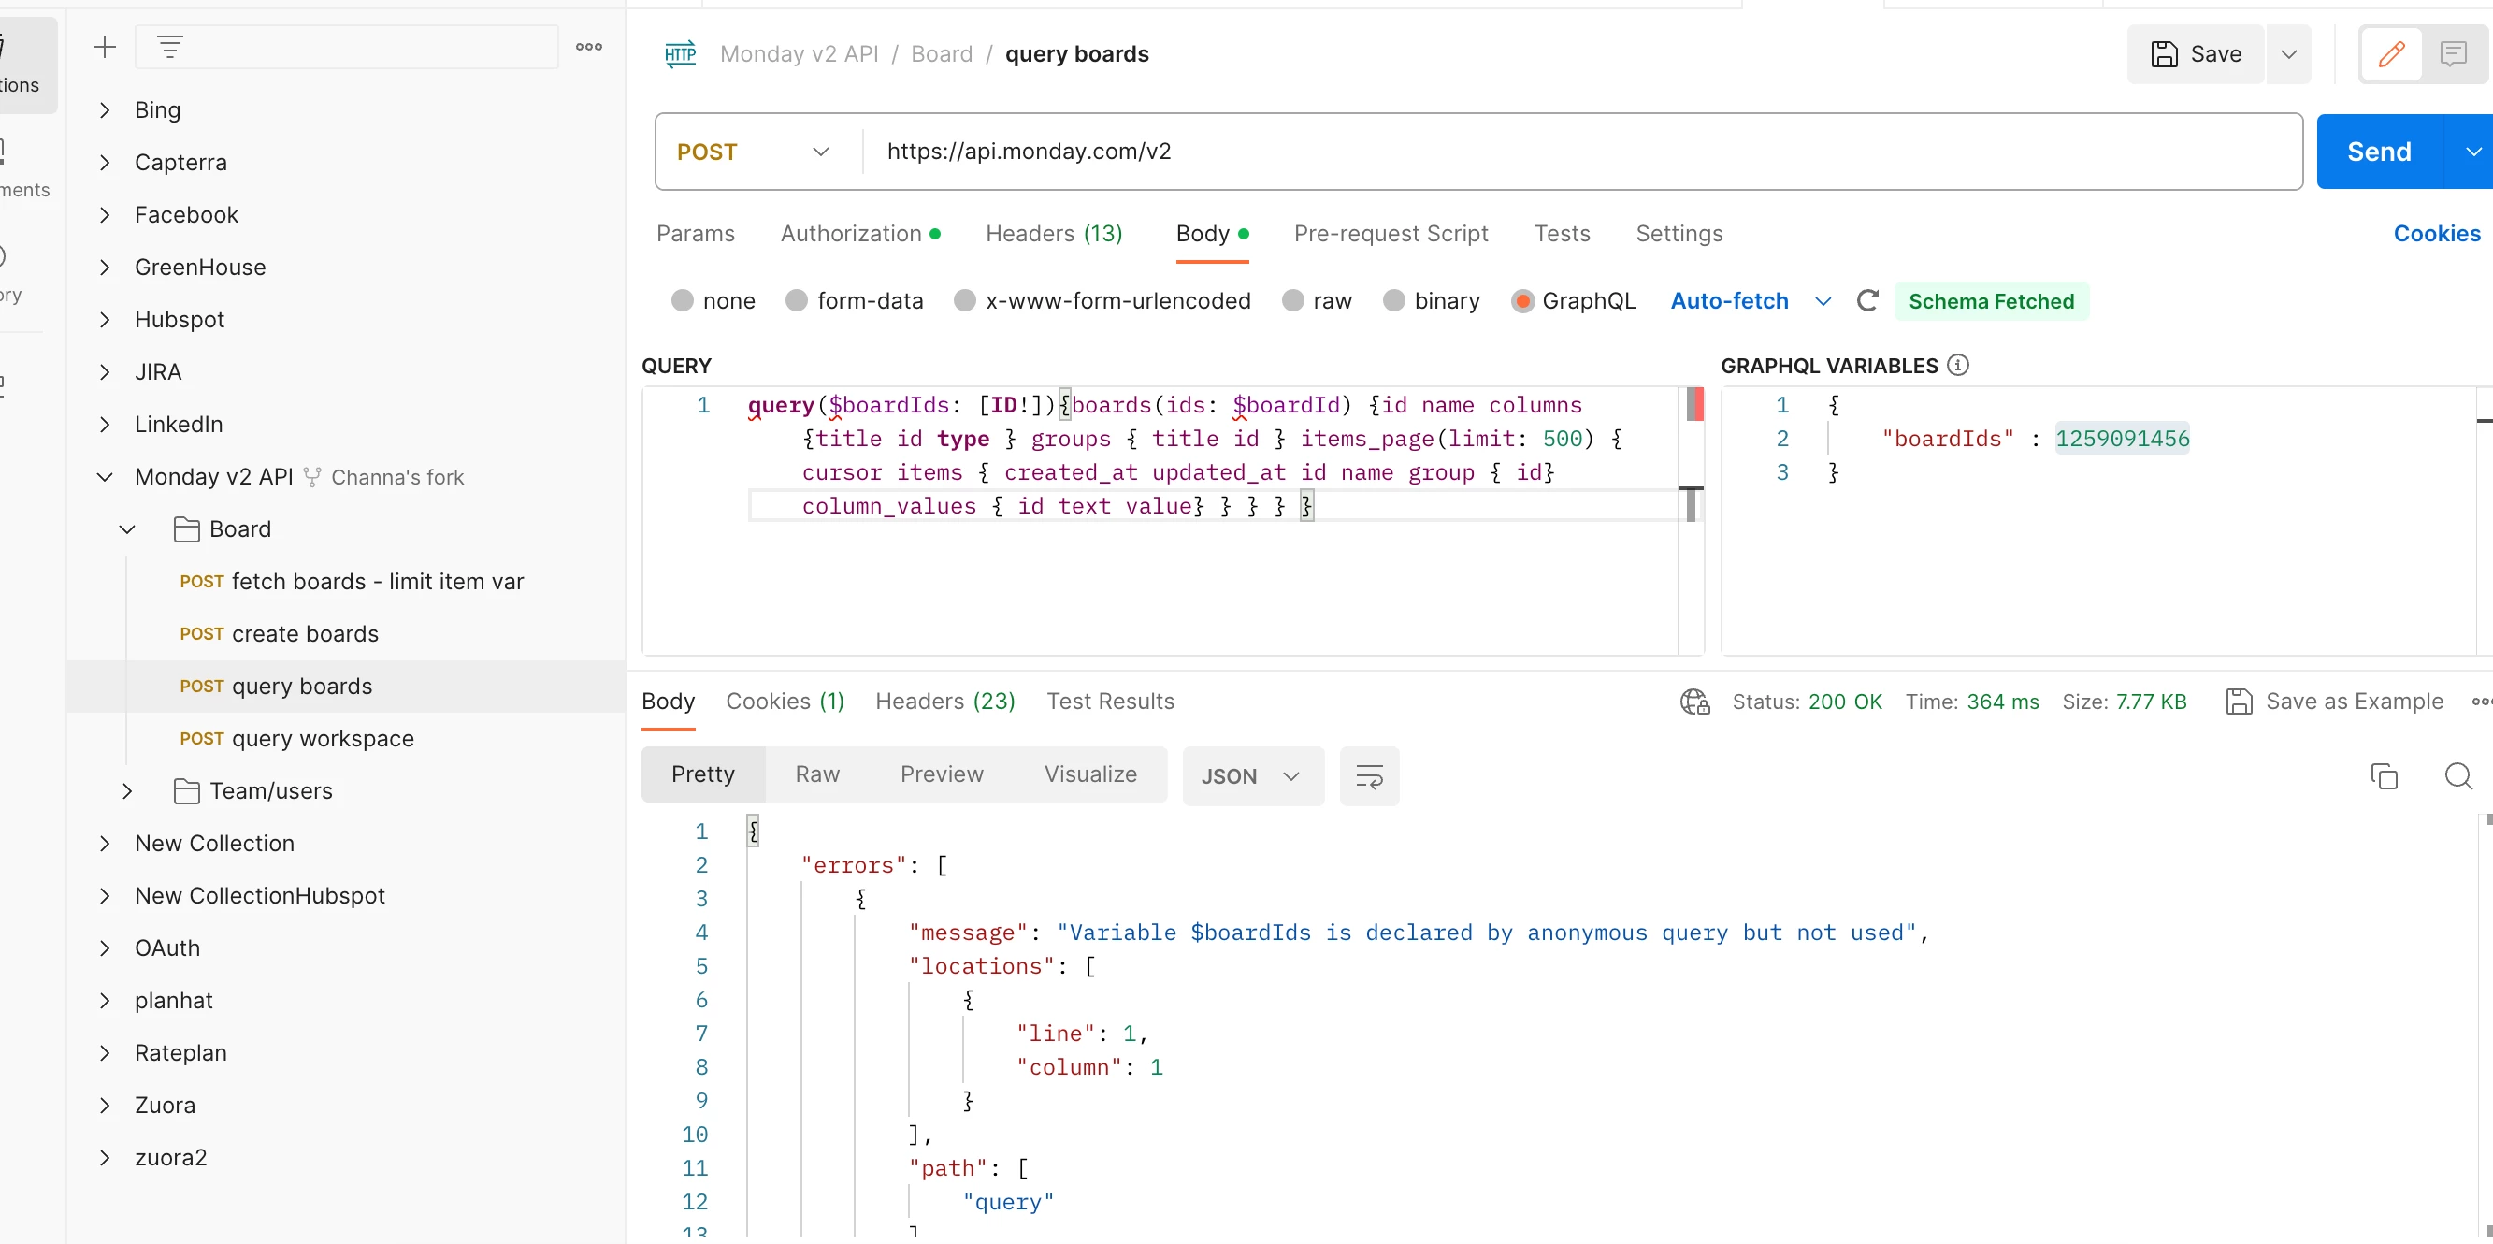Expand the Bing collection
The image size is (2493, 1244).
(105, 110)
